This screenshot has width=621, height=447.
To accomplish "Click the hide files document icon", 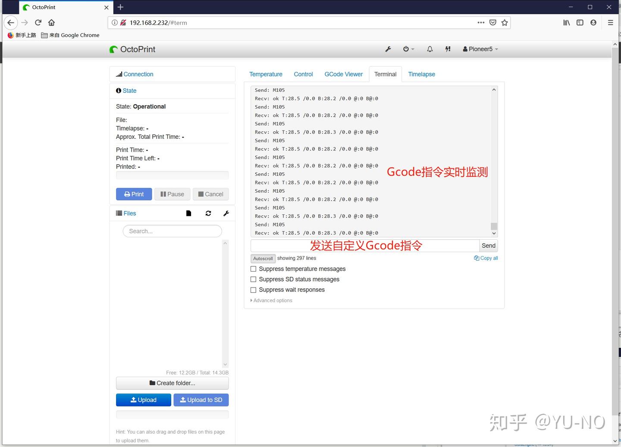I will click(x=188, y=213).
